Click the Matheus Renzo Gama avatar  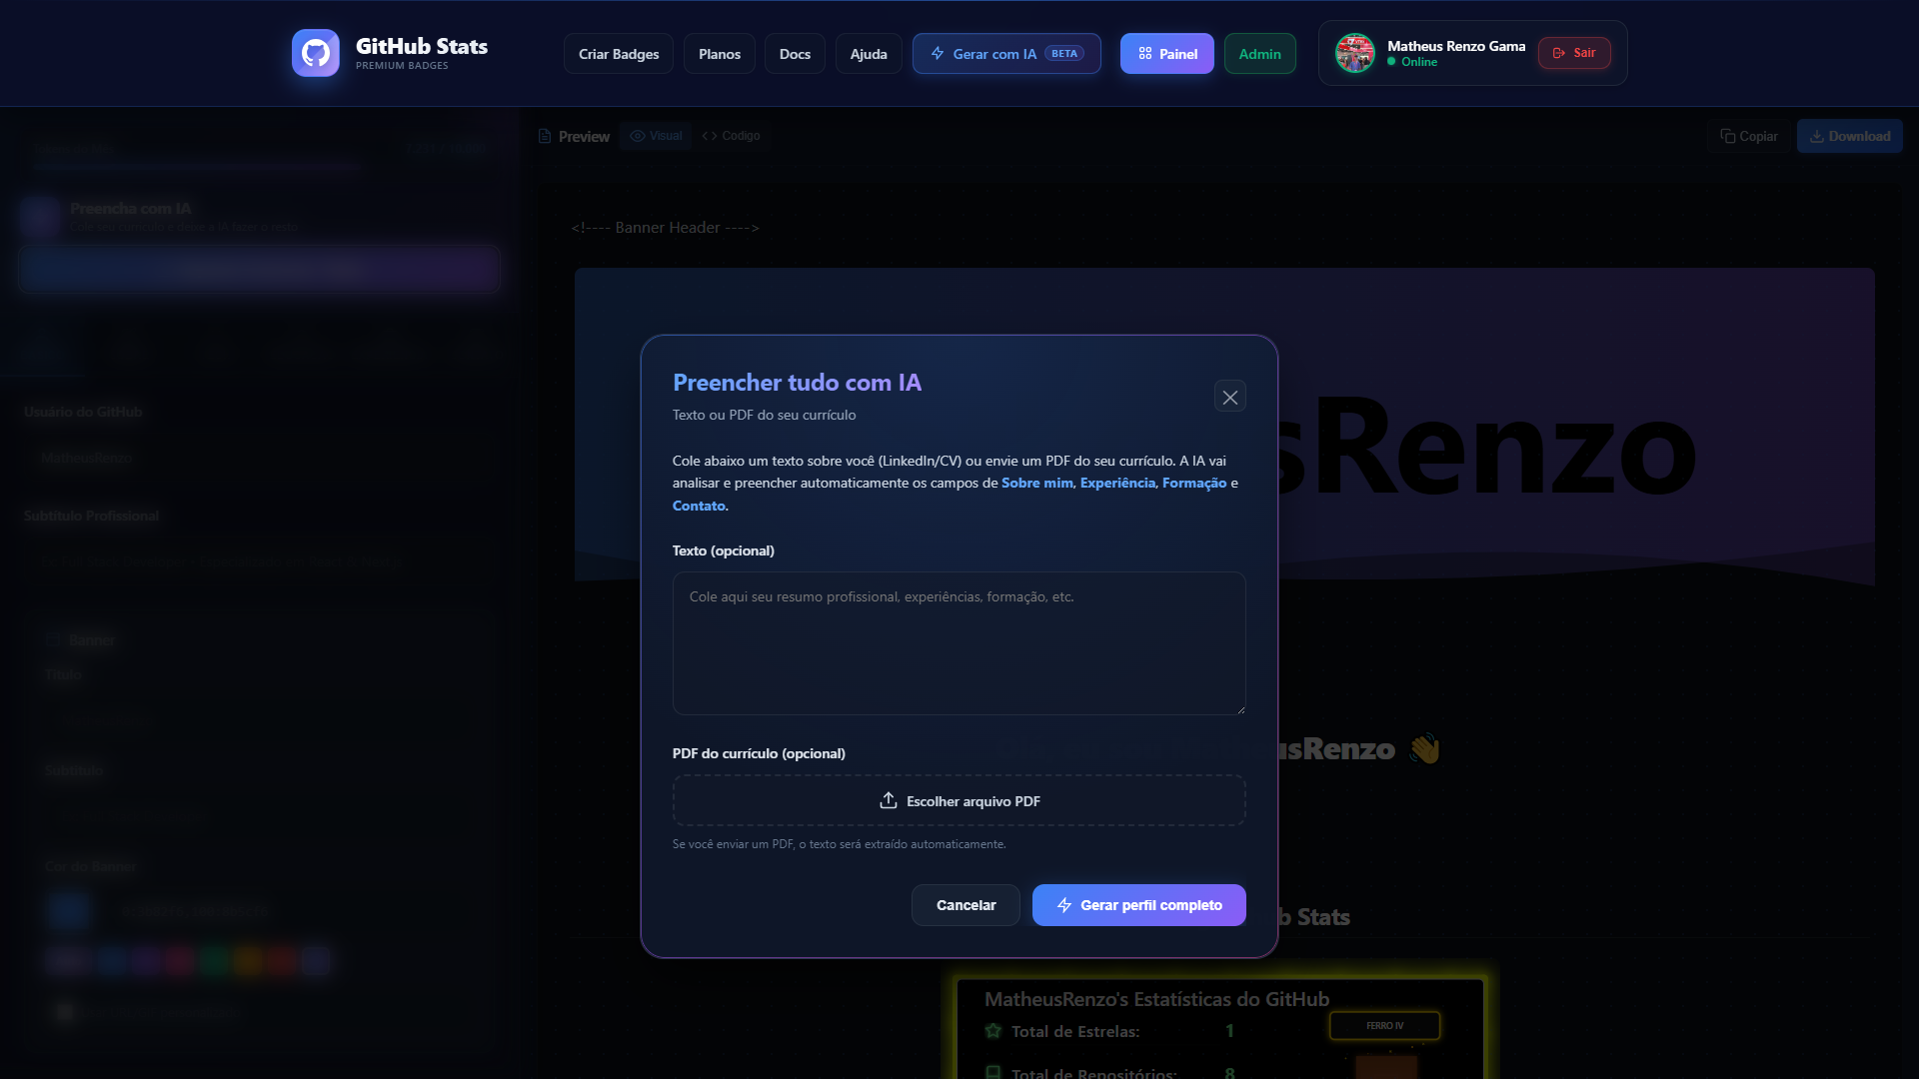pos(1355,53)
